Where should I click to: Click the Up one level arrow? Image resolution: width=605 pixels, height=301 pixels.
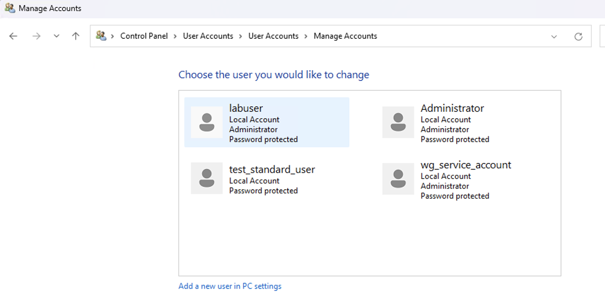click(x=76, y=36)
